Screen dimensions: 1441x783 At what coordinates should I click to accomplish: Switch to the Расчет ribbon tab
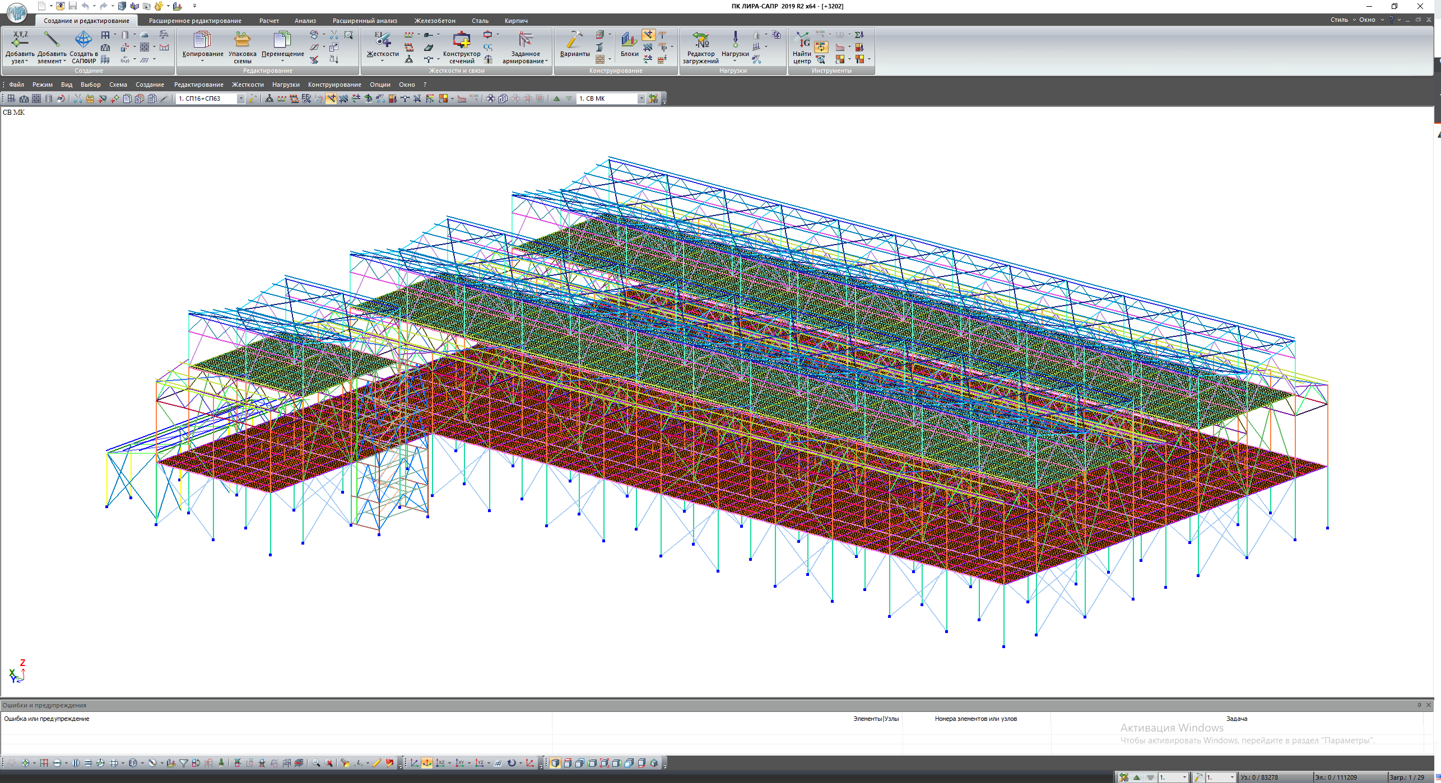pyautogui.click(x=269, y=21)
